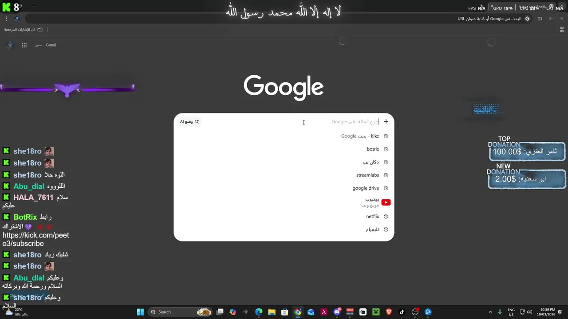Open Microsoft Edge from the taskbar

(259, 312)
